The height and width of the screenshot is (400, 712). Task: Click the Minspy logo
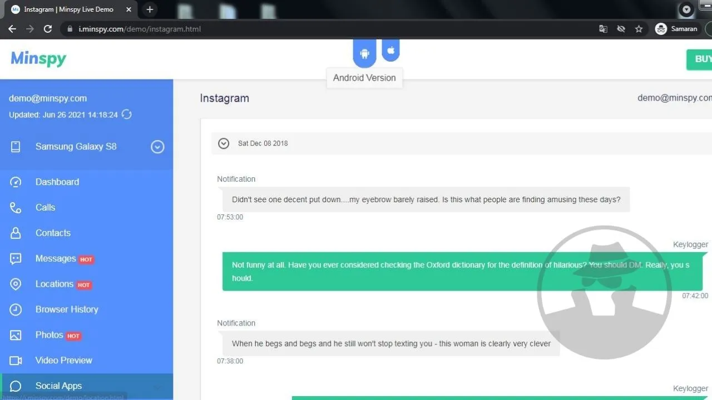(x=38, y=59)
